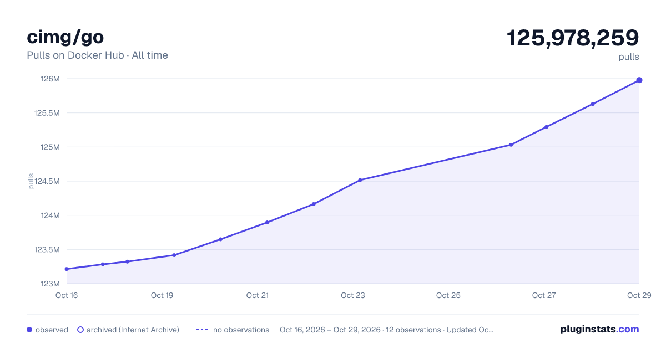Click the cimg/go chart title

tap(65, 37)
